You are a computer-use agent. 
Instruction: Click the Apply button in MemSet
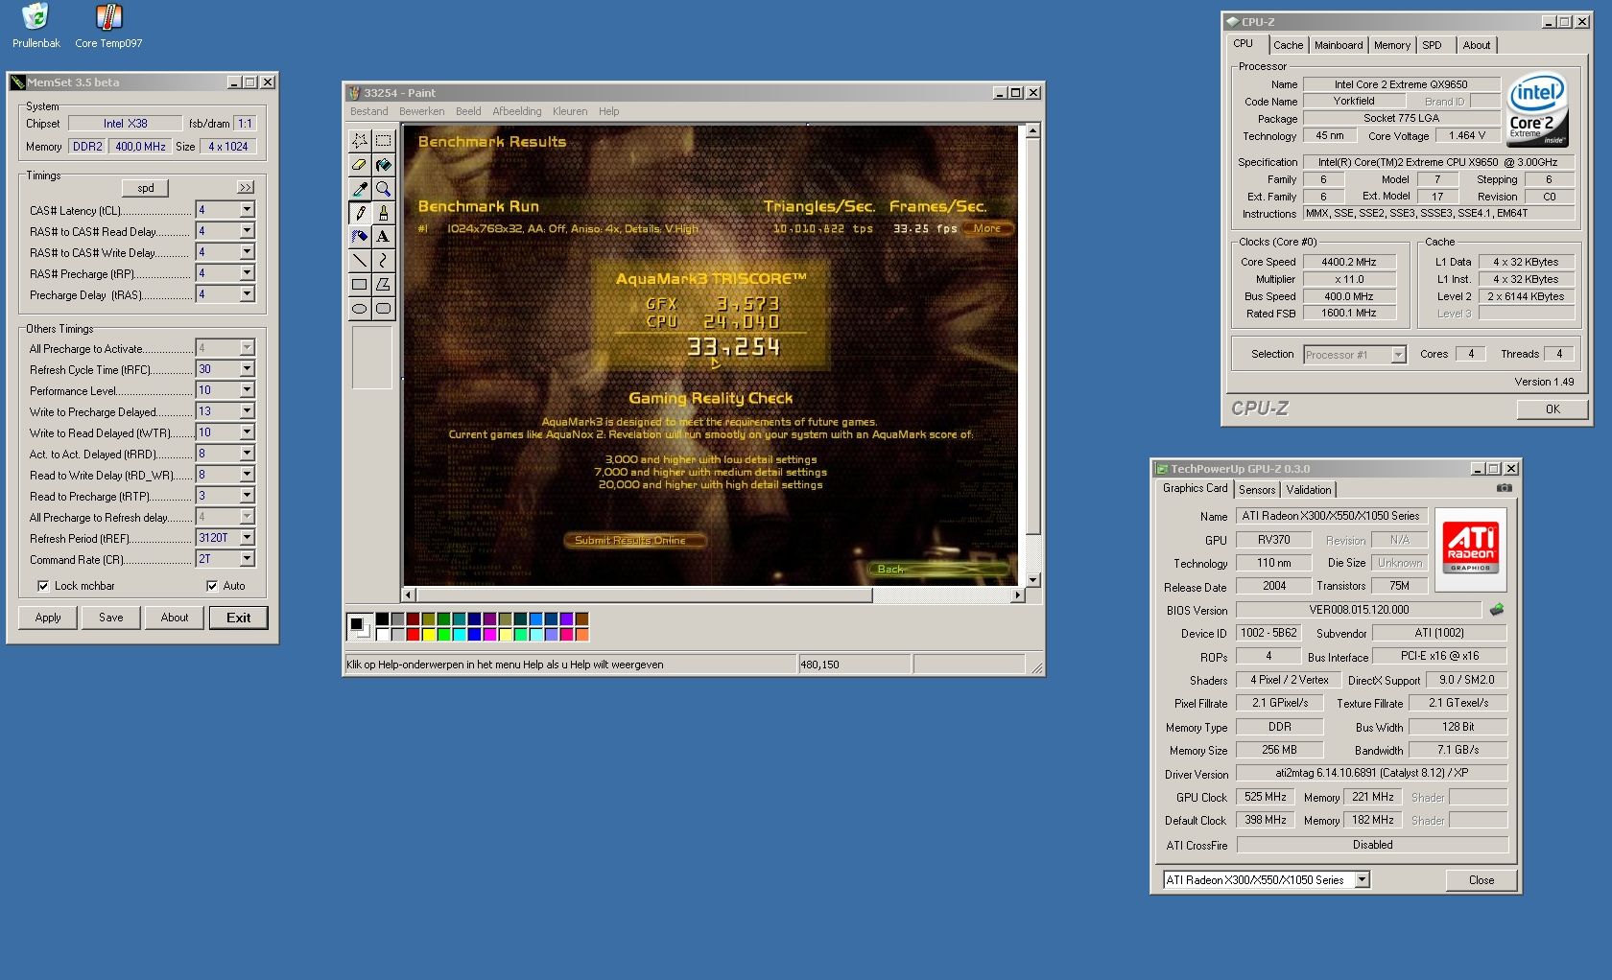click(x=48, y=618)
